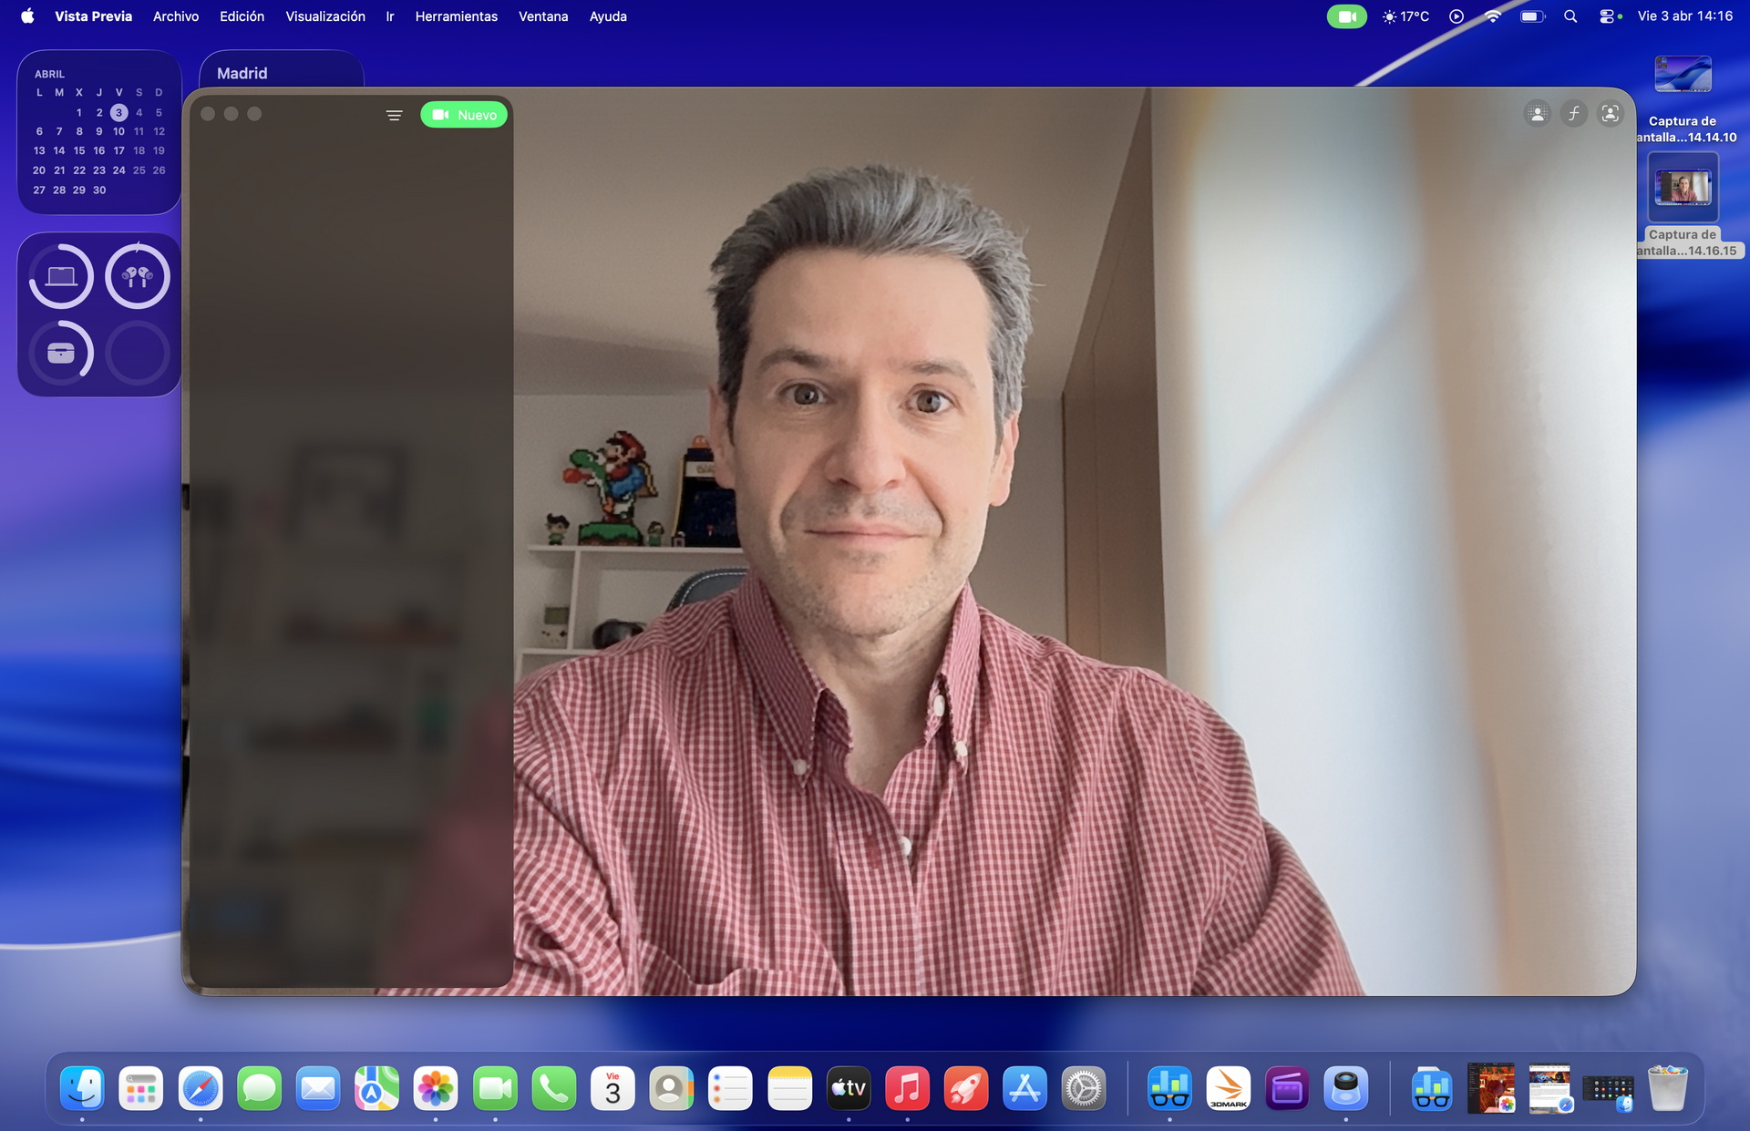Screen dimensions: 1750x1131
Task: Open the Music app in Dock
Action: [907, 1088]
